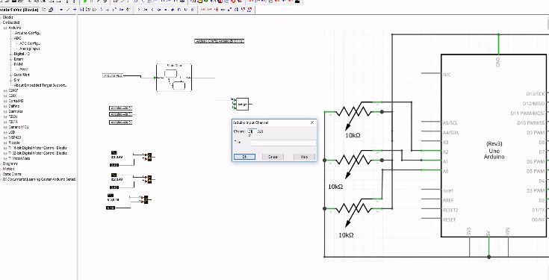The image size is (549, 280).
Task: Expand the Piccolo tree node
Action: click(5, 143)
